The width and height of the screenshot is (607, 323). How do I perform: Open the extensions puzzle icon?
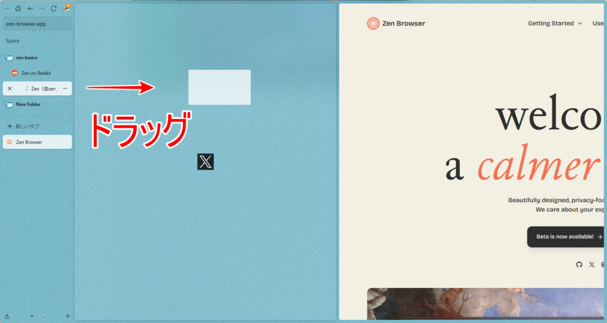click(x=18, y=8)
